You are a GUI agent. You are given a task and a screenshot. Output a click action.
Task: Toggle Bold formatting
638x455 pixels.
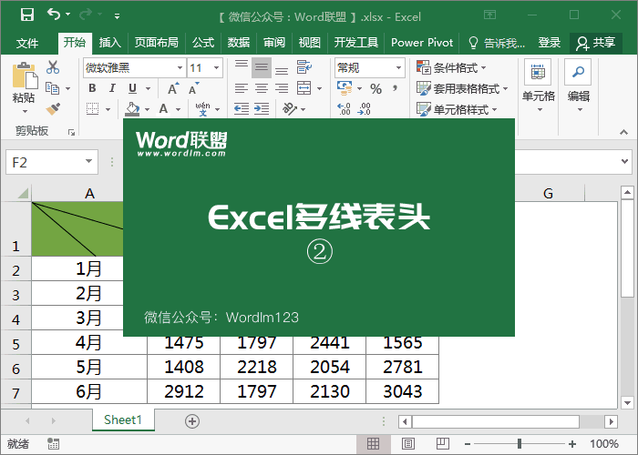(91, 88)
